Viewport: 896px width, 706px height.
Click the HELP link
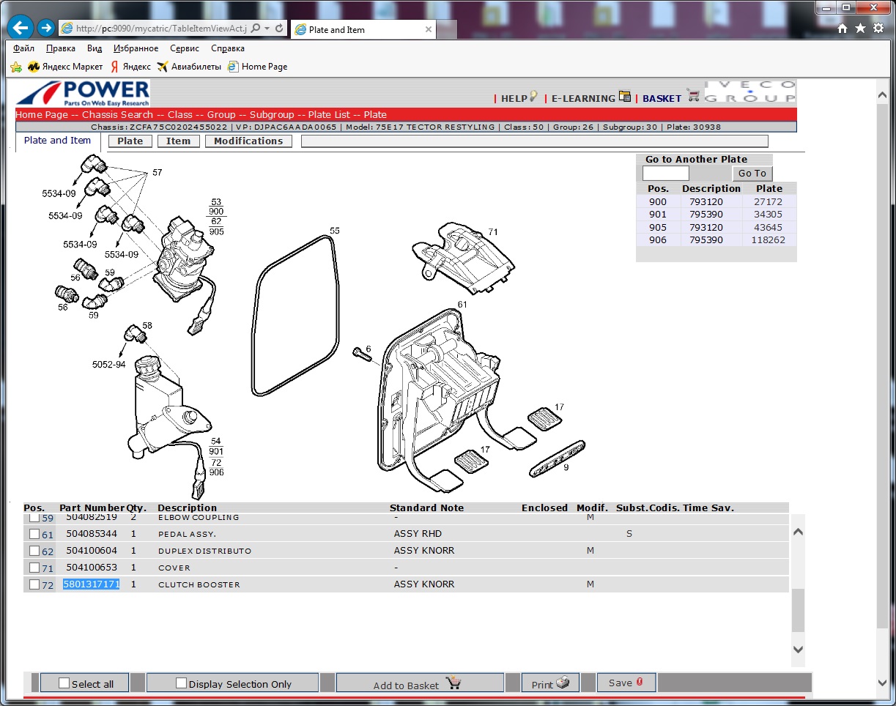pos(514,98)
